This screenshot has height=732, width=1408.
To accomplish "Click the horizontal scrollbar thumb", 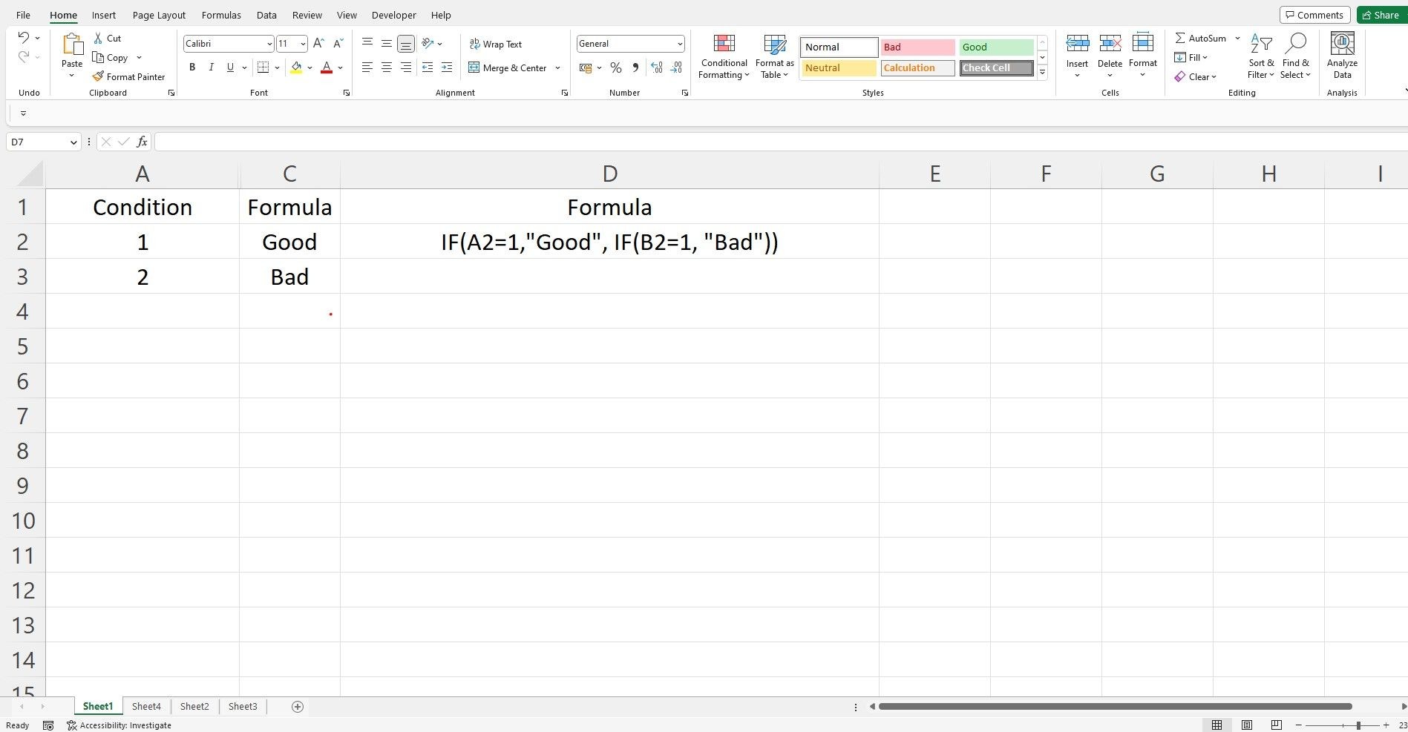I will (1115, 707).
